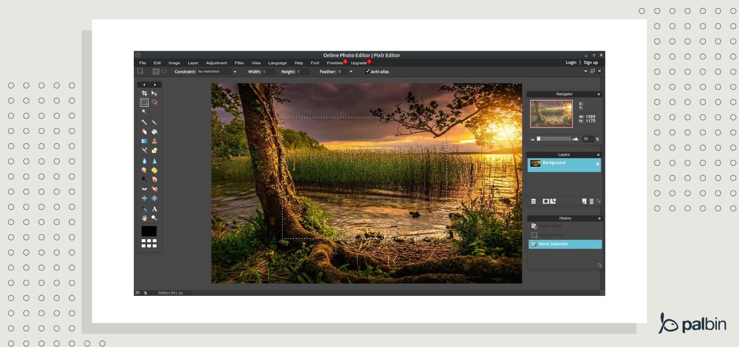Select the Type (A) tool
Image resolution: width=739 pixels, height=347 pixels.
coord(154,209)
